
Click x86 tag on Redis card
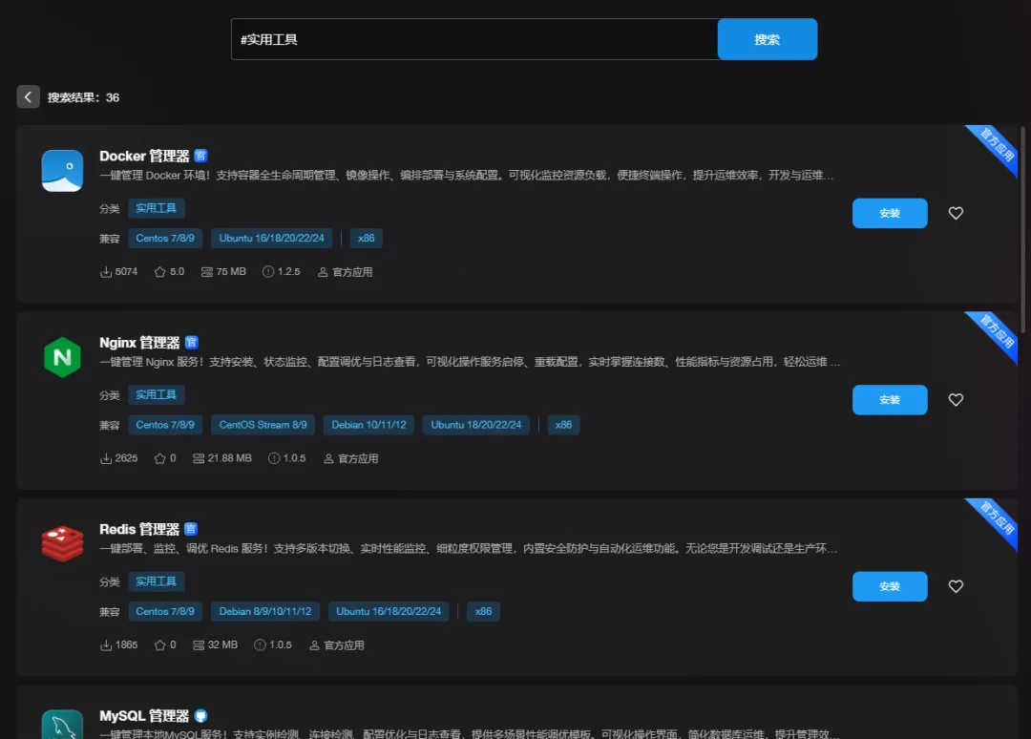point(483,611)
